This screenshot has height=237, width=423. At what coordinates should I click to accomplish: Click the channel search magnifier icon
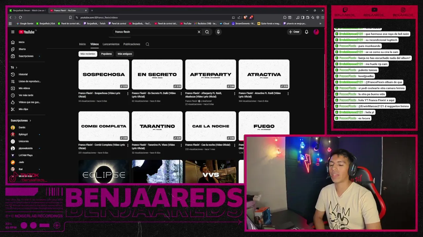(147, 44)
